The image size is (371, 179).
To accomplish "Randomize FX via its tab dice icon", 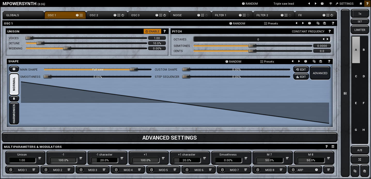I will pyautogui.click(x=324, y=15).
